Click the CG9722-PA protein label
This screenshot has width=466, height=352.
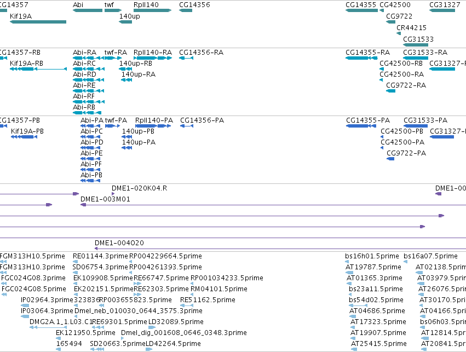(x=406, y=153)
